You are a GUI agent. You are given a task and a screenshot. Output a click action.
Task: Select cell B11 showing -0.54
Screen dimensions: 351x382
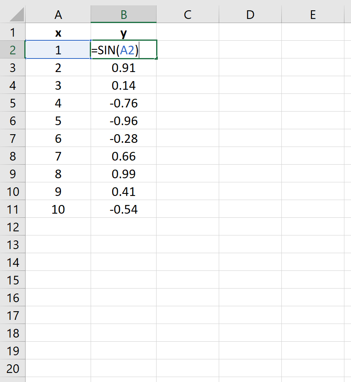coord(124,209)
